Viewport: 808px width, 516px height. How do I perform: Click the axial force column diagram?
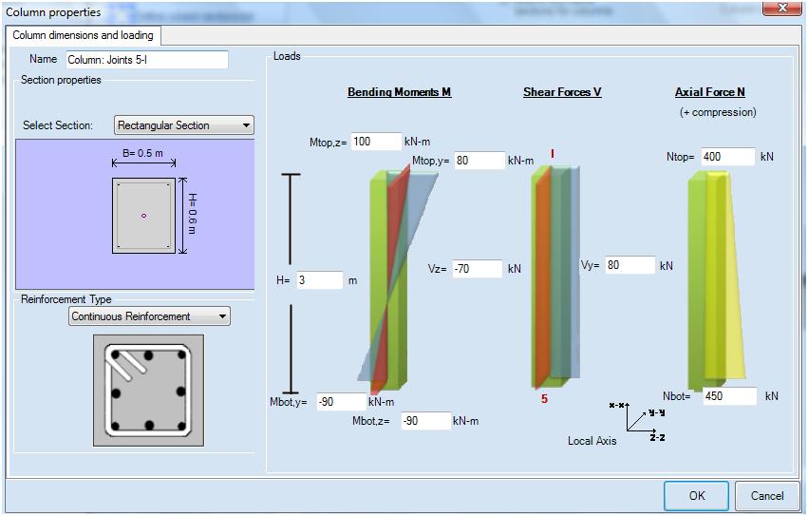tap(714, 277)
